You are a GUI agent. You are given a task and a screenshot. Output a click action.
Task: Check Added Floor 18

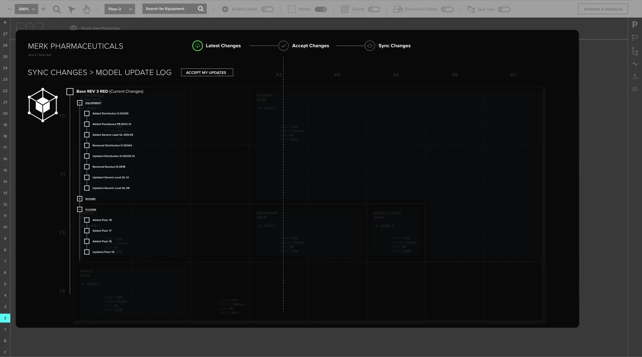tap(87, 220)
